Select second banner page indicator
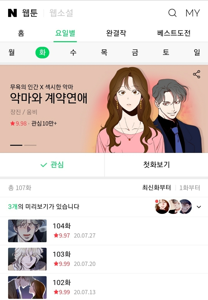Screen dimensions: 208x300 tap(30, 145)
